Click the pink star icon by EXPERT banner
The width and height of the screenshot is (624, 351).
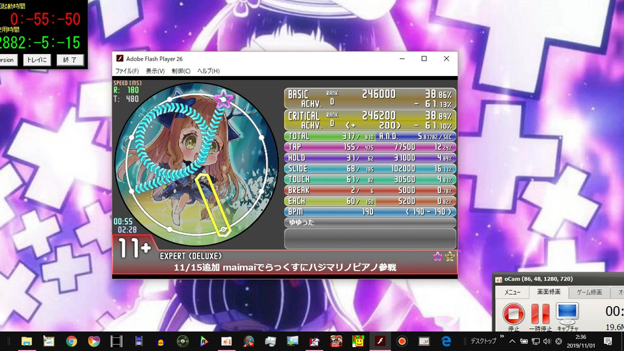(437, 257)
